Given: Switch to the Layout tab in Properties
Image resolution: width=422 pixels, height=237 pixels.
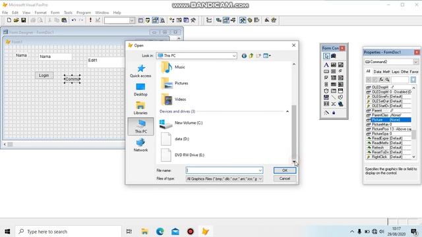Looking at the screenshot, I should (396, 72).
